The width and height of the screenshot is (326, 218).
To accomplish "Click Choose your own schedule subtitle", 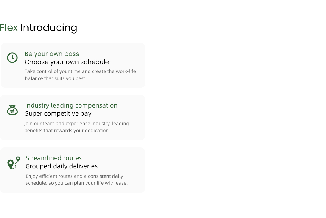I will [x=67, y=62].
